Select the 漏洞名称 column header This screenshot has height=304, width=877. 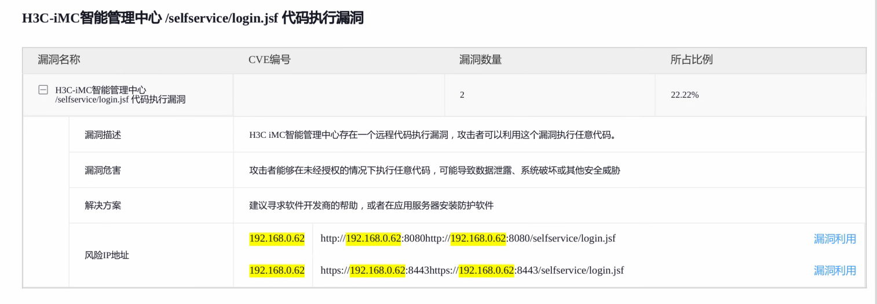pyautogui.click(x=59, y=60)
